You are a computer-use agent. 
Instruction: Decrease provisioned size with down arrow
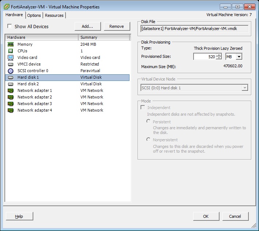(x=219, y=58)
